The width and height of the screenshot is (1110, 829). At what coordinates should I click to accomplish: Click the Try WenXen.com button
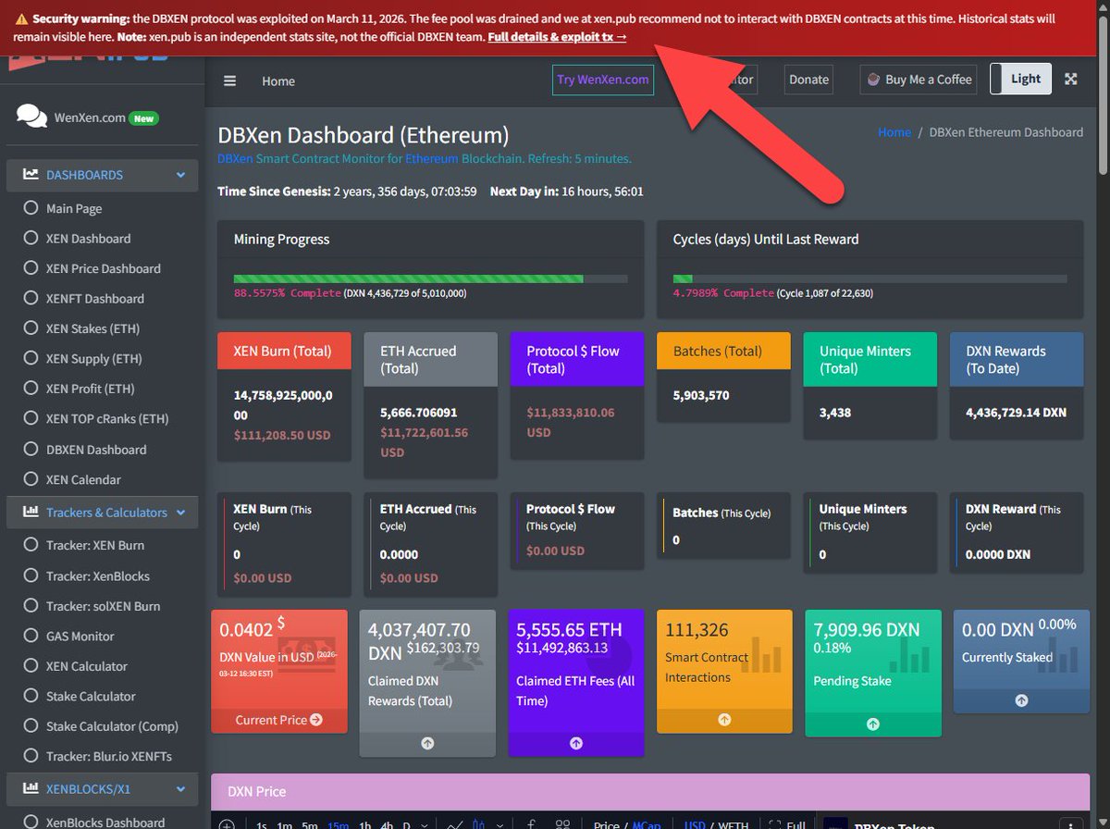(x=603, y=80)
